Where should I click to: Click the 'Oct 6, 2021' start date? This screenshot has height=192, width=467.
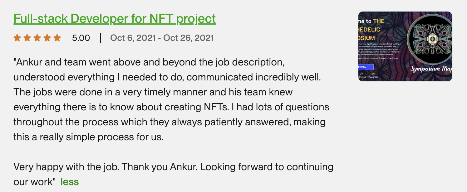[x=133, y=38]
